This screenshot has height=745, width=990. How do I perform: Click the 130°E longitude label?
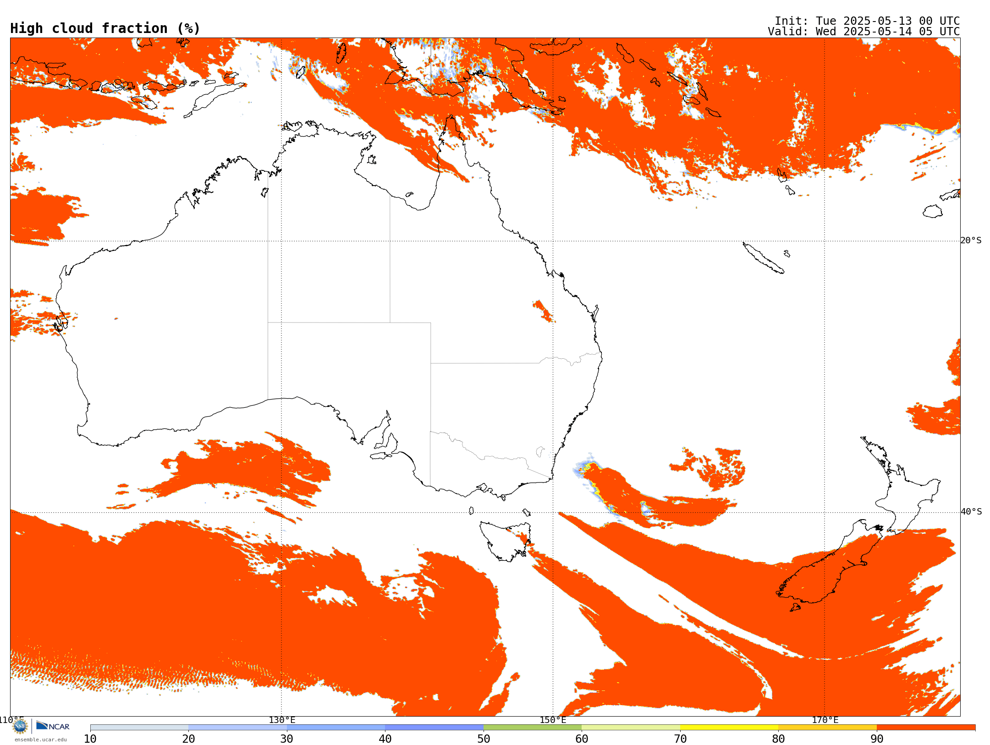point(281,720)
